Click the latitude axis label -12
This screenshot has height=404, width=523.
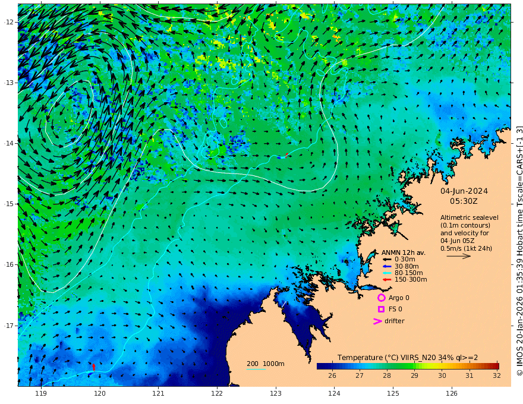(x=9, y=21)
